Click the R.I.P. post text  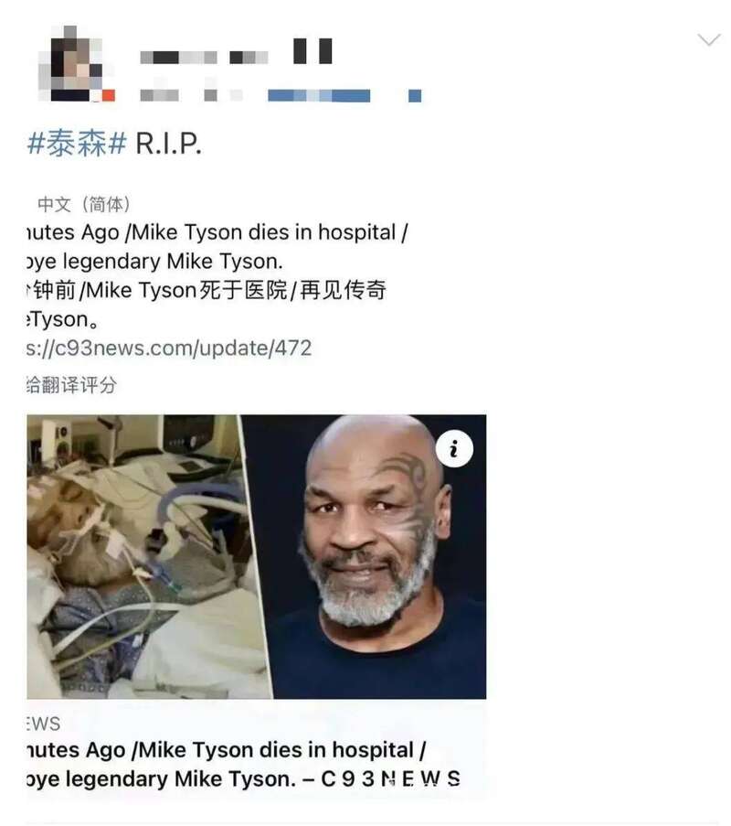[168, 144]
